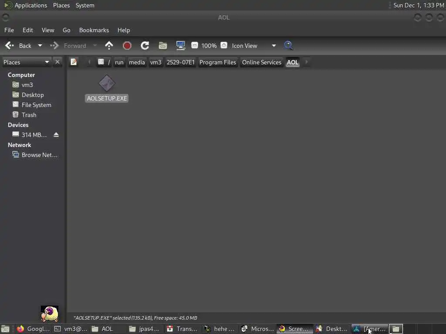Viewport: 446px width, 334px height.
Task: Jump to the run path segment
Action: pos(119,62)
